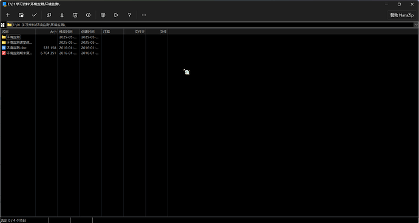Viewport: 419px width, 223px height.
Task: Click the Extract folder toolbar icon
Action: [x=21, y=15]
